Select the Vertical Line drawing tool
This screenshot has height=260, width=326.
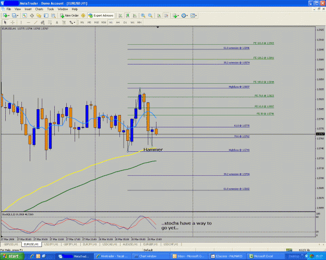click(21, 22)
